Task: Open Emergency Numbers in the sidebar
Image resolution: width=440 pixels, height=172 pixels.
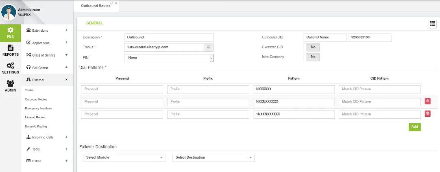Action: [38, 108]
